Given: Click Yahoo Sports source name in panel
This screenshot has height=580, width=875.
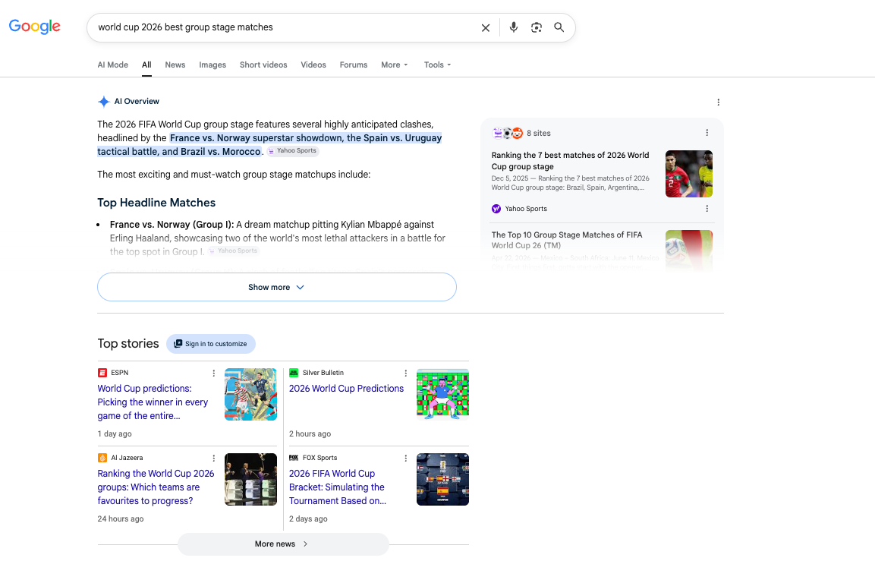Looking at the screenshot, I should [x=526, y=209].
